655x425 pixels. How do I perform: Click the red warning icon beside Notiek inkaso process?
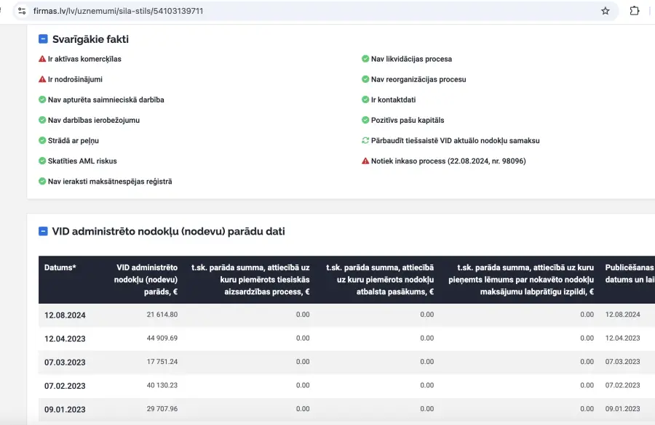point(365,161)
